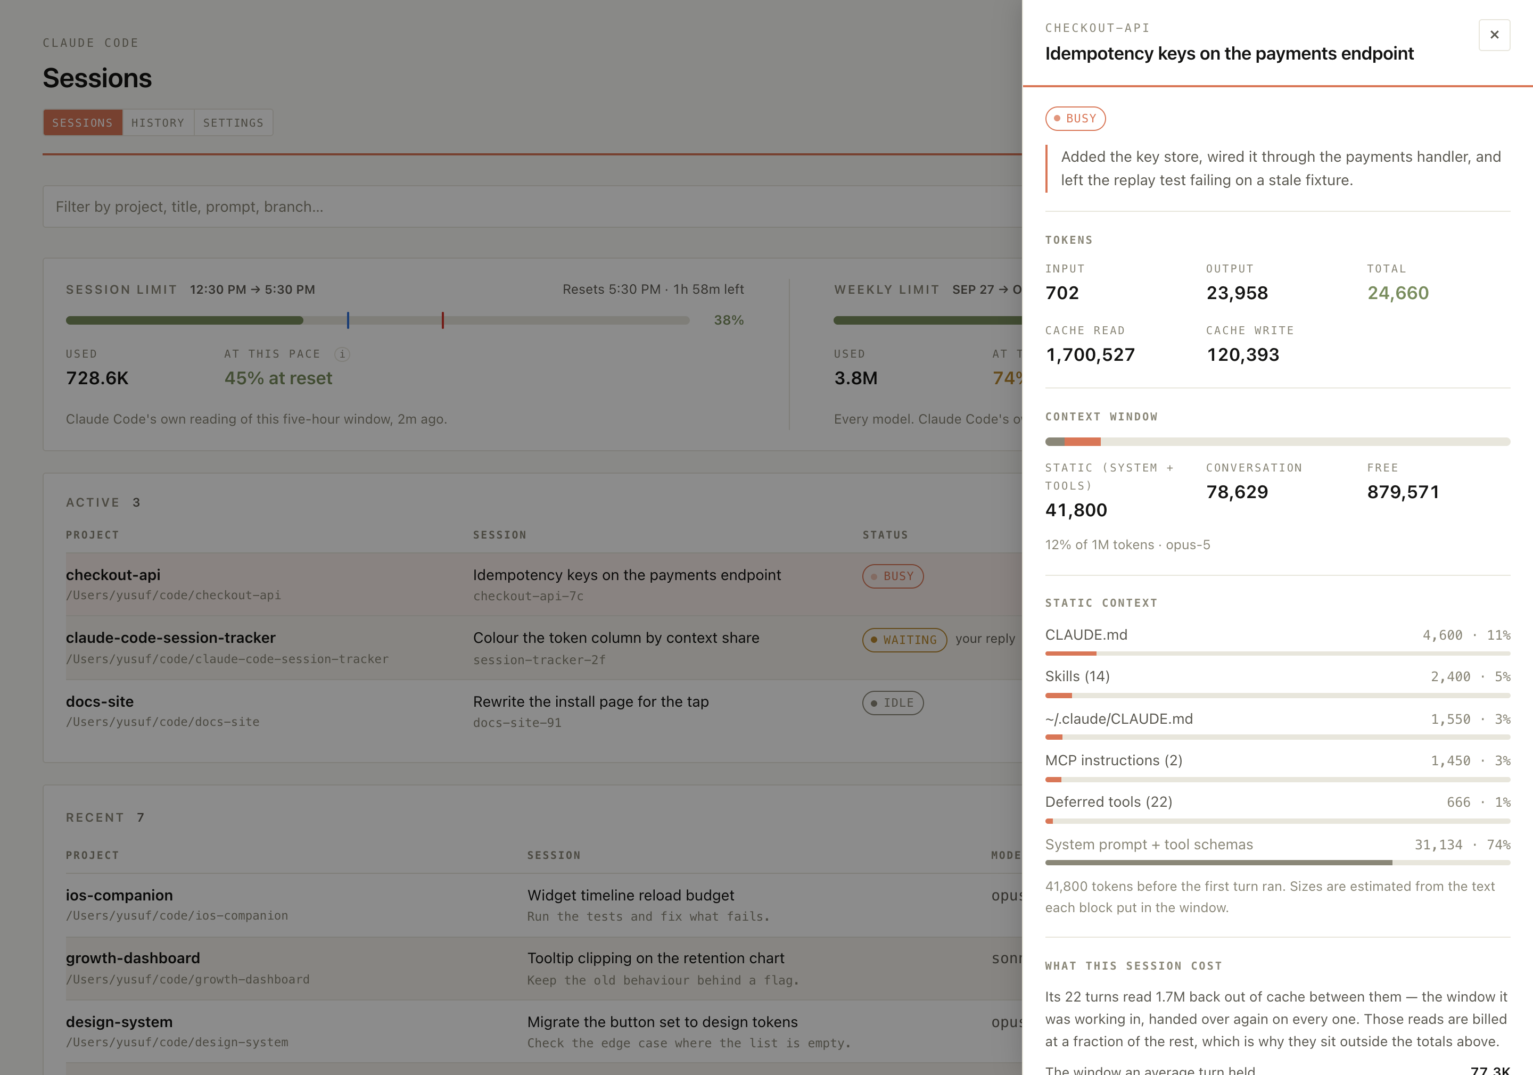
Task: Open the pace info icon beside AT THIS PACE
Action: pyautogui.click(x=342, y=354)
